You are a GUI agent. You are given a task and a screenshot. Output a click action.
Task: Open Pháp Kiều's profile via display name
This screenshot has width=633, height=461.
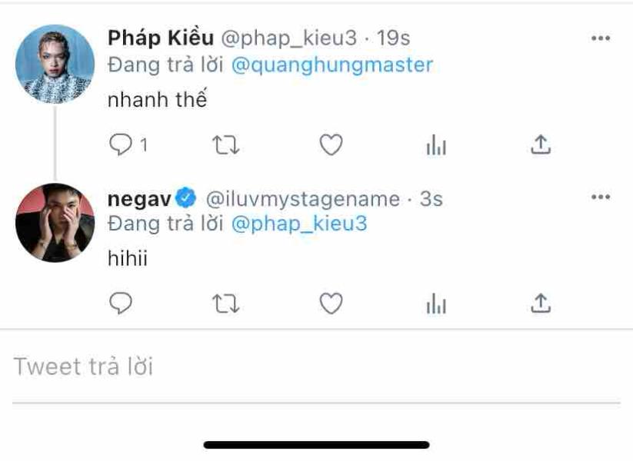coord(160,38)
